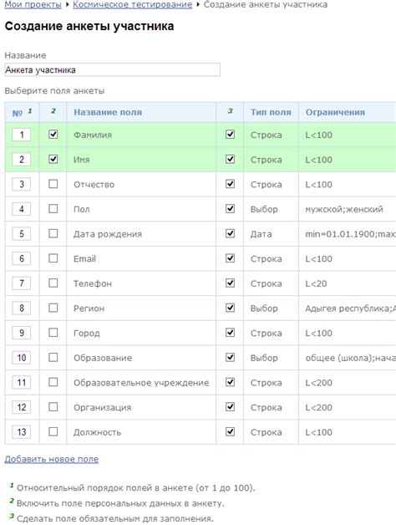
Task: Open 'Космическое тестирование' breadcrumb link
Action: coord(133,5)
